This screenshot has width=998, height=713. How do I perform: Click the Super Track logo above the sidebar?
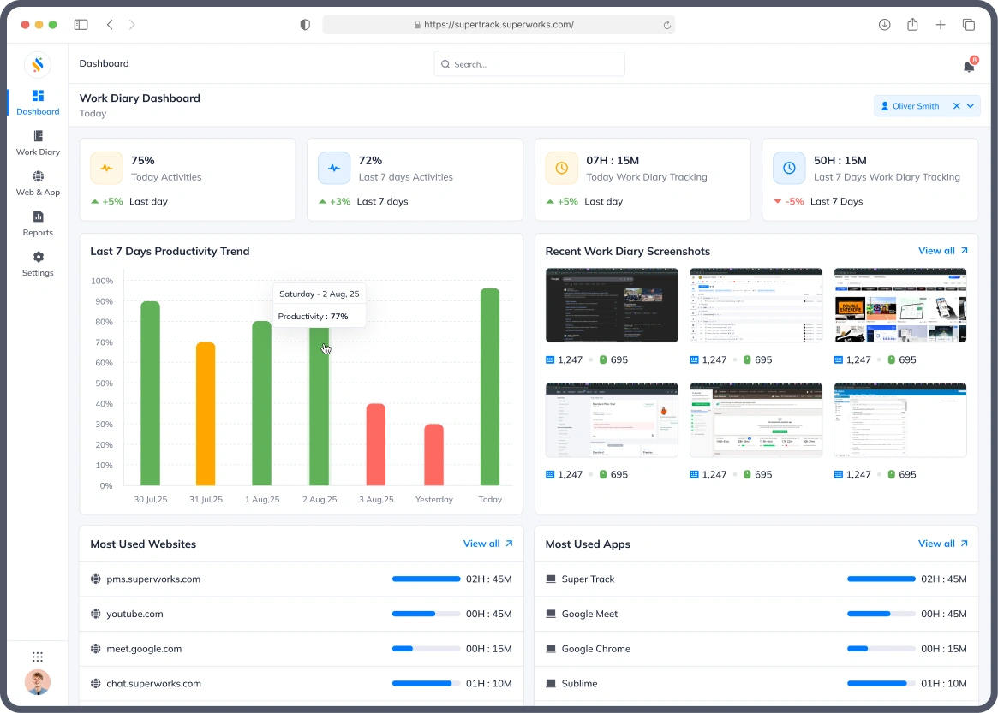click(38, 64)
